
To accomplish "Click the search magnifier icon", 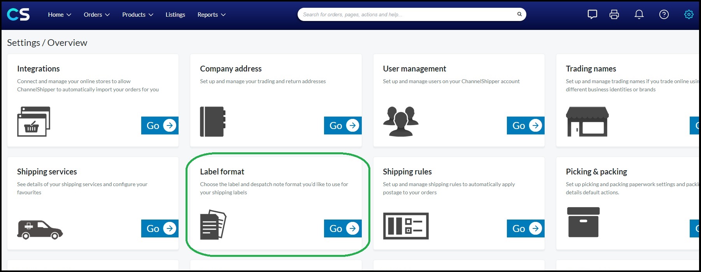I will [x=519, y=14].
